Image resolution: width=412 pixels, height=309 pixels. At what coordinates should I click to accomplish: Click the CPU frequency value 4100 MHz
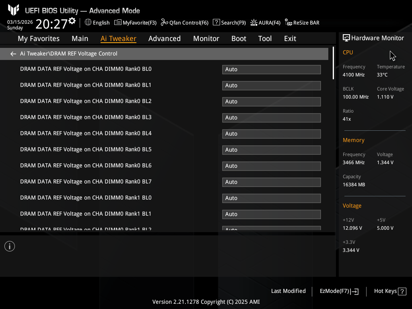pos(353,75)
